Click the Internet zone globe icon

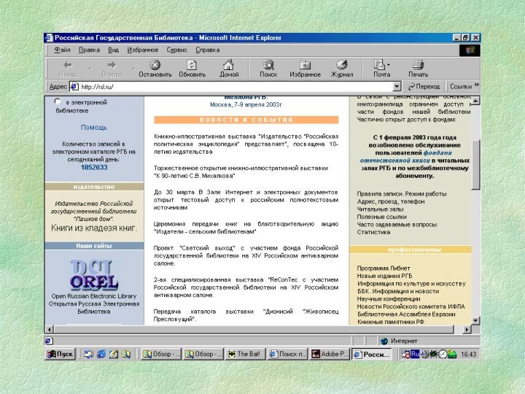(384, 341)
